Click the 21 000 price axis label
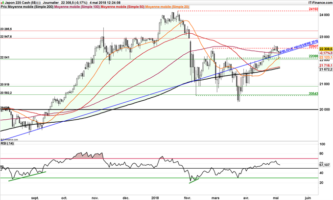Screen dimensions: 333x200 (x=325, y=84)
